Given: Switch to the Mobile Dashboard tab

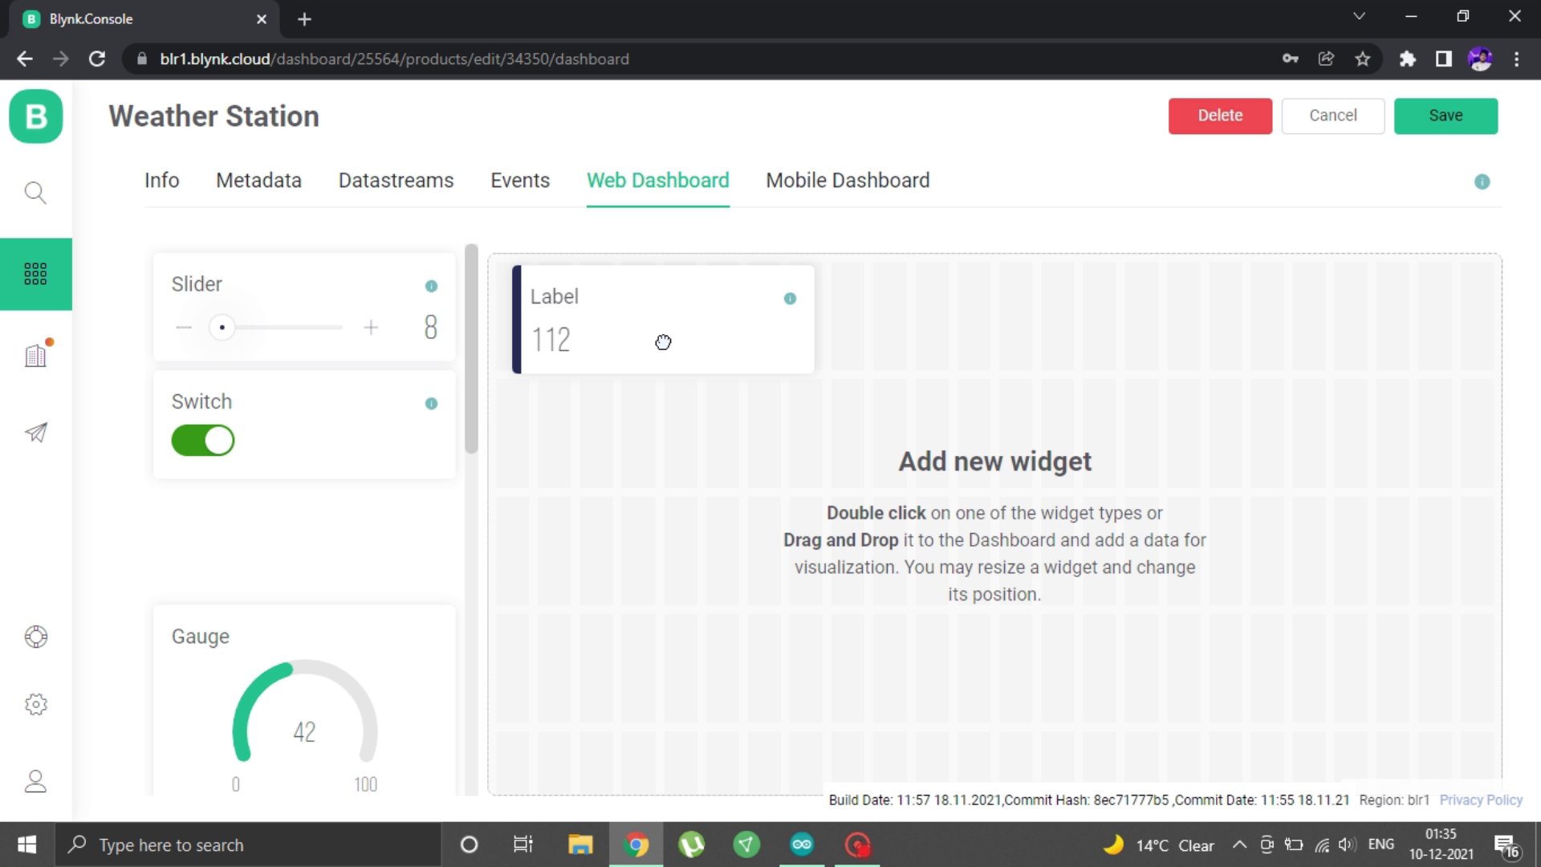Looking at the screenshot, I should (x=848, y=180).
